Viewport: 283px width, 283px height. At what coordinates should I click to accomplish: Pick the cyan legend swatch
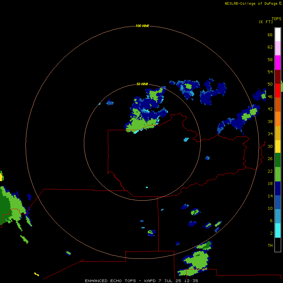(x=278, y=230)
